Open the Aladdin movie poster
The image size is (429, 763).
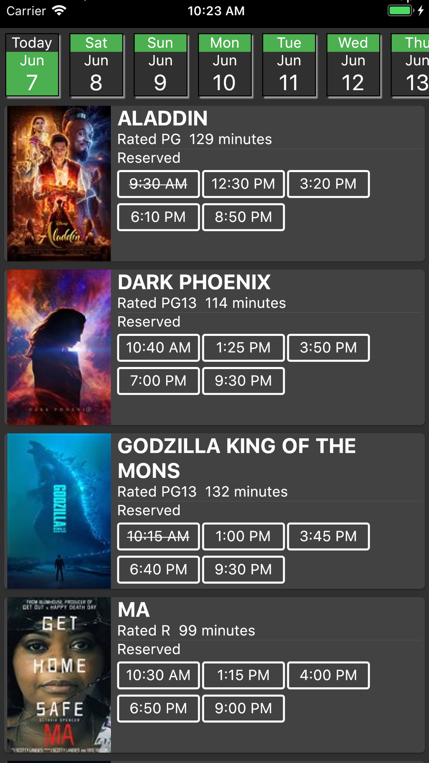click(x=58, y=183)
